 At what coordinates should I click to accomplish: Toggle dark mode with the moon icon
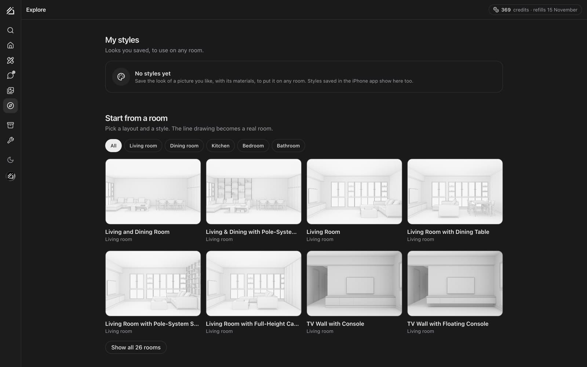(10, 160)
